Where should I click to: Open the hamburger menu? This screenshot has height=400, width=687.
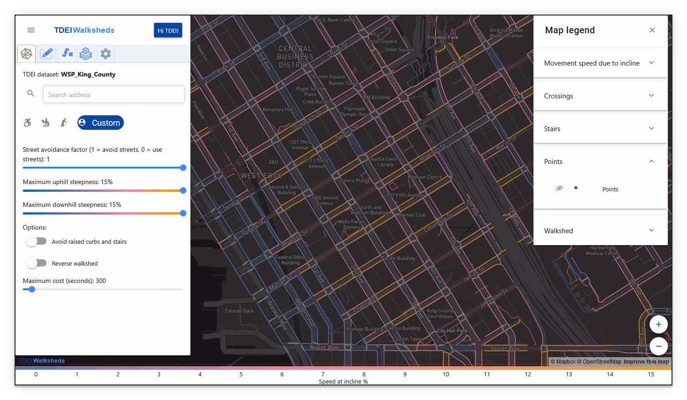(x=31, y=30)
